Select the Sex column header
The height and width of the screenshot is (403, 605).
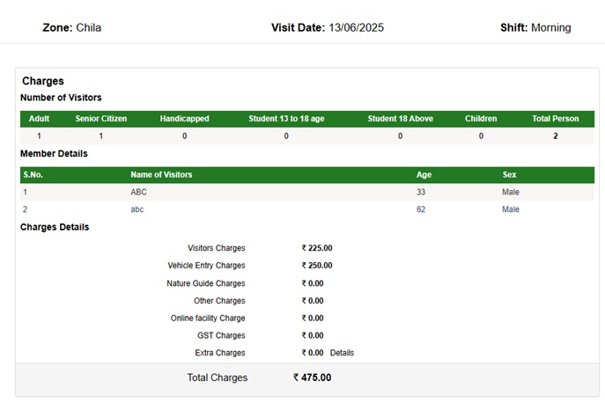(509, 175)
